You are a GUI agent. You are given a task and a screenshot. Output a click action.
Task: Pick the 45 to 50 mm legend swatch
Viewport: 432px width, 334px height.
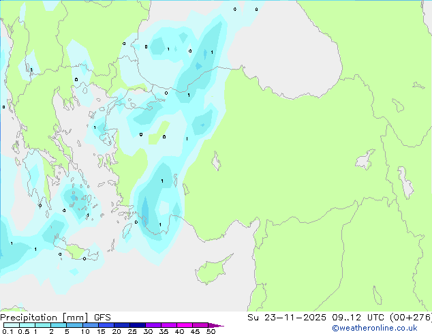point(200,325)
